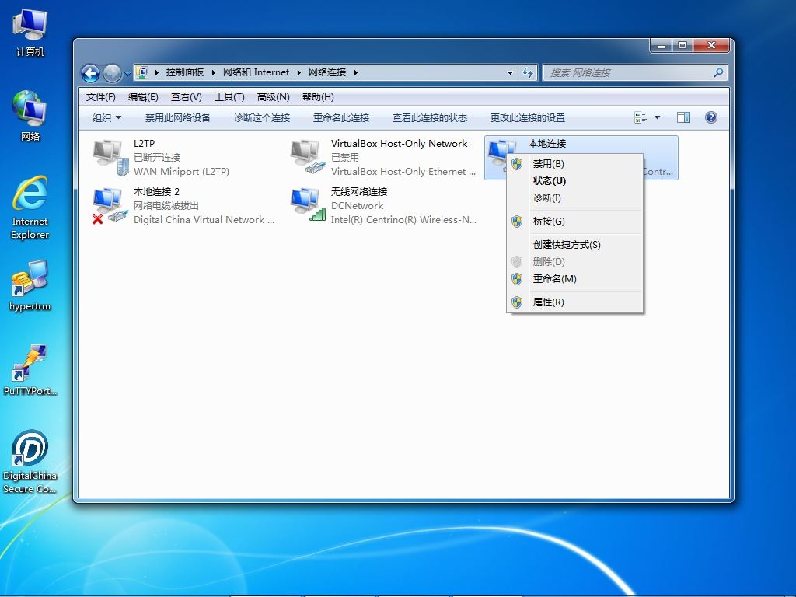The height and width of the screenshot is (597, 796).
Task: Expand the view options arrow
Action: [x=658, y=118]
